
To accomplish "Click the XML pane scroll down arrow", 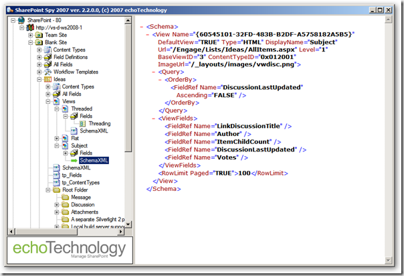I will pyautogui.click(x=389, y=261).
